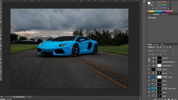Image resolution: width=178 pixels, height=100 pixels.
Task: Click the blue channel slider in the Color panel
Action: tap(160, 8)
